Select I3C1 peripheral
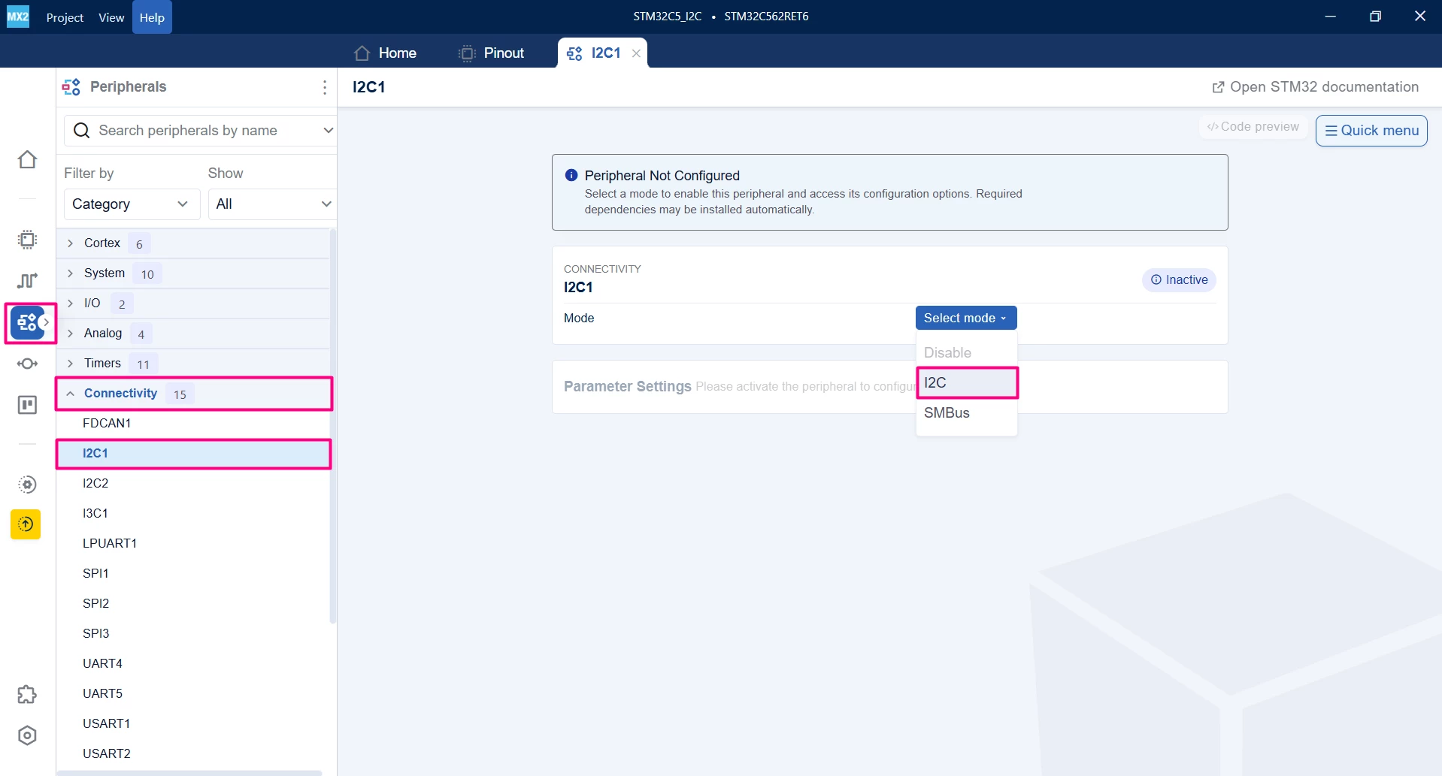This screenshot has height=776, width=1442. click(x=193, y=514)
